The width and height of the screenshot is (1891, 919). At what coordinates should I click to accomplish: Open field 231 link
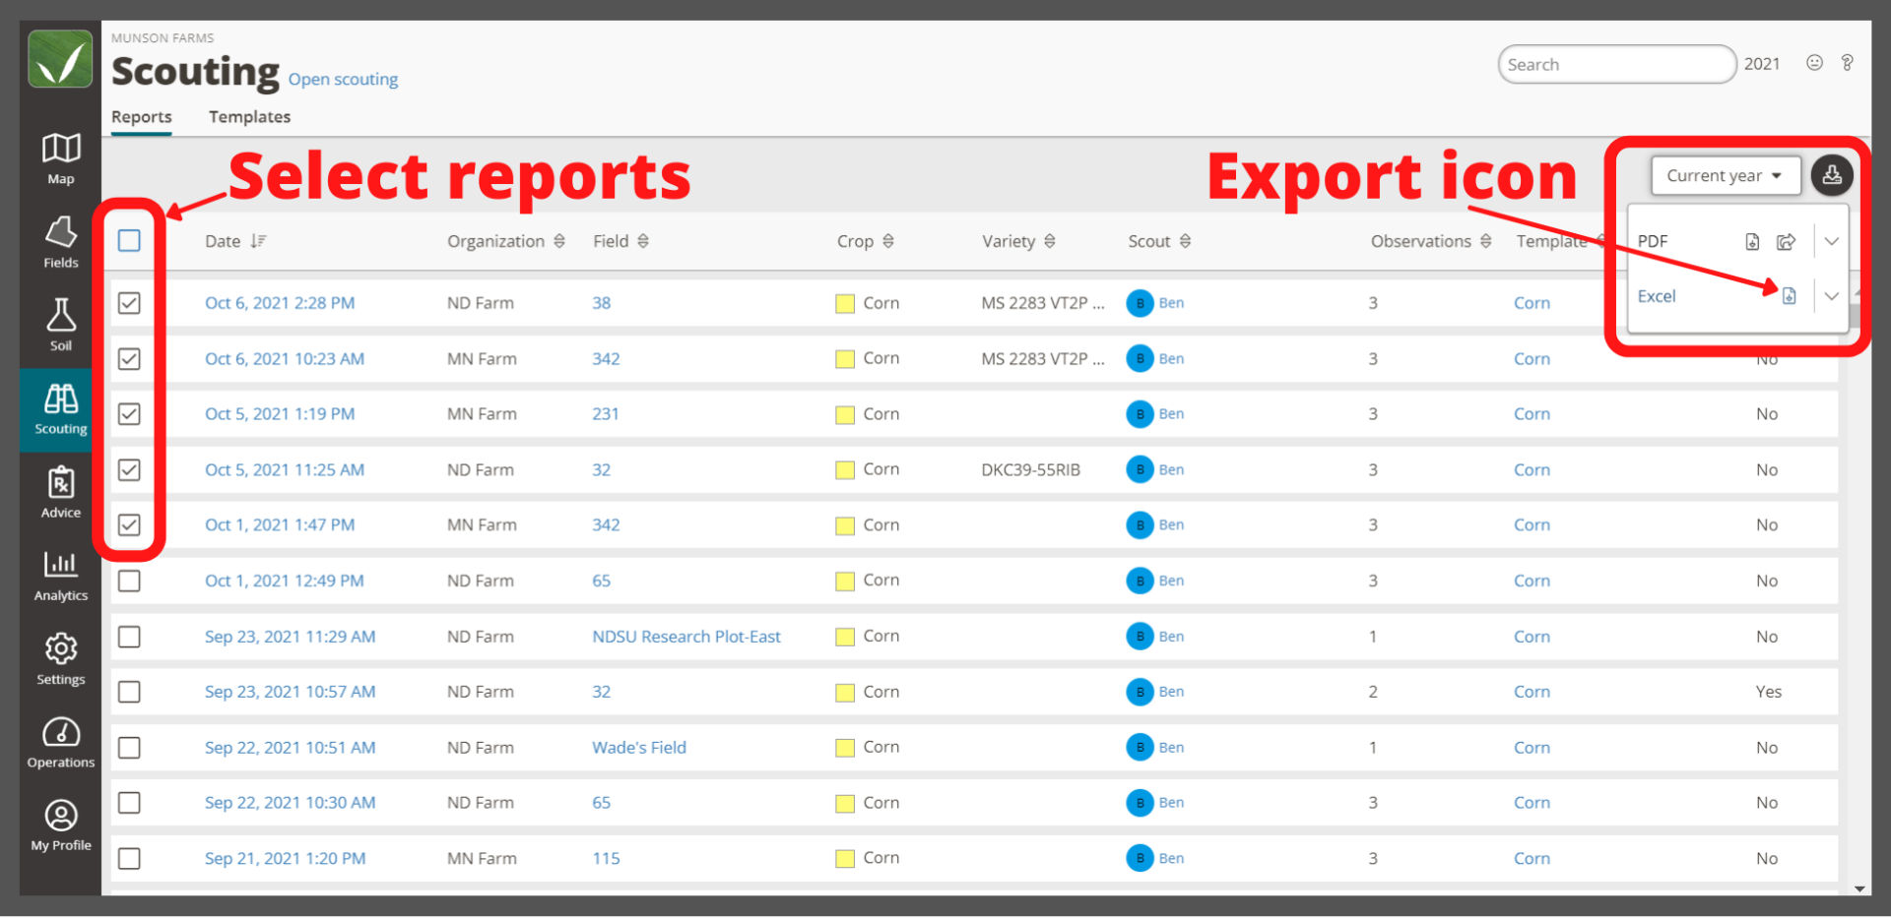point(605,414)
